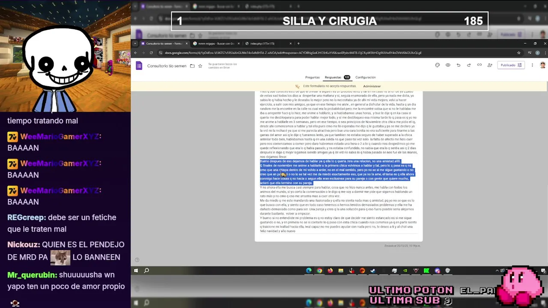This screenshot has height=308, width=548.
Task: Click the form title Consultorio tio semen
Action: click(167, 66)
